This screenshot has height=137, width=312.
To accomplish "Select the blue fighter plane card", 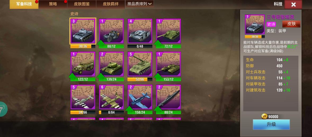I will (140, 97).
